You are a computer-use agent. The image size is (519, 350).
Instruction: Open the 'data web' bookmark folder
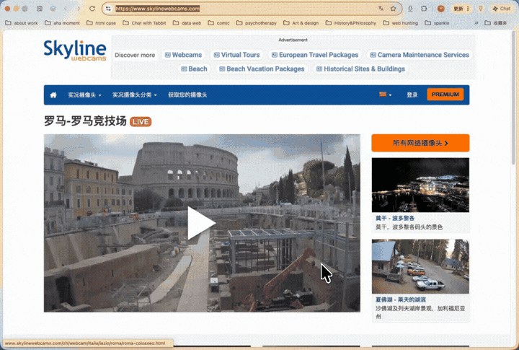pos(187,23)
